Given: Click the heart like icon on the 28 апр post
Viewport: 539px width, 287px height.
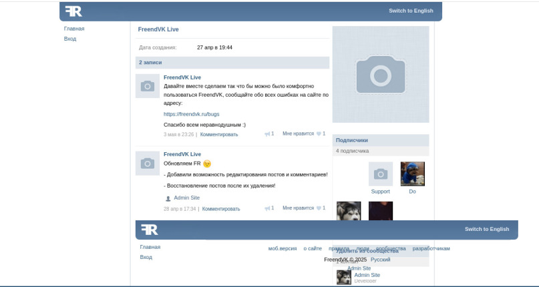Looking at the screenshot, I should 319,208.
